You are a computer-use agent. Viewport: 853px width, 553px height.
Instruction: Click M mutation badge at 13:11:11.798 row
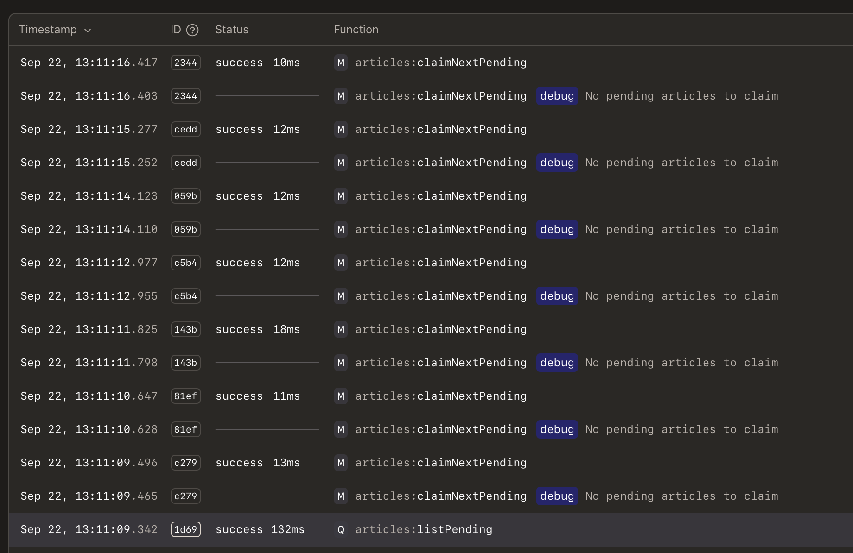[341, 363]
